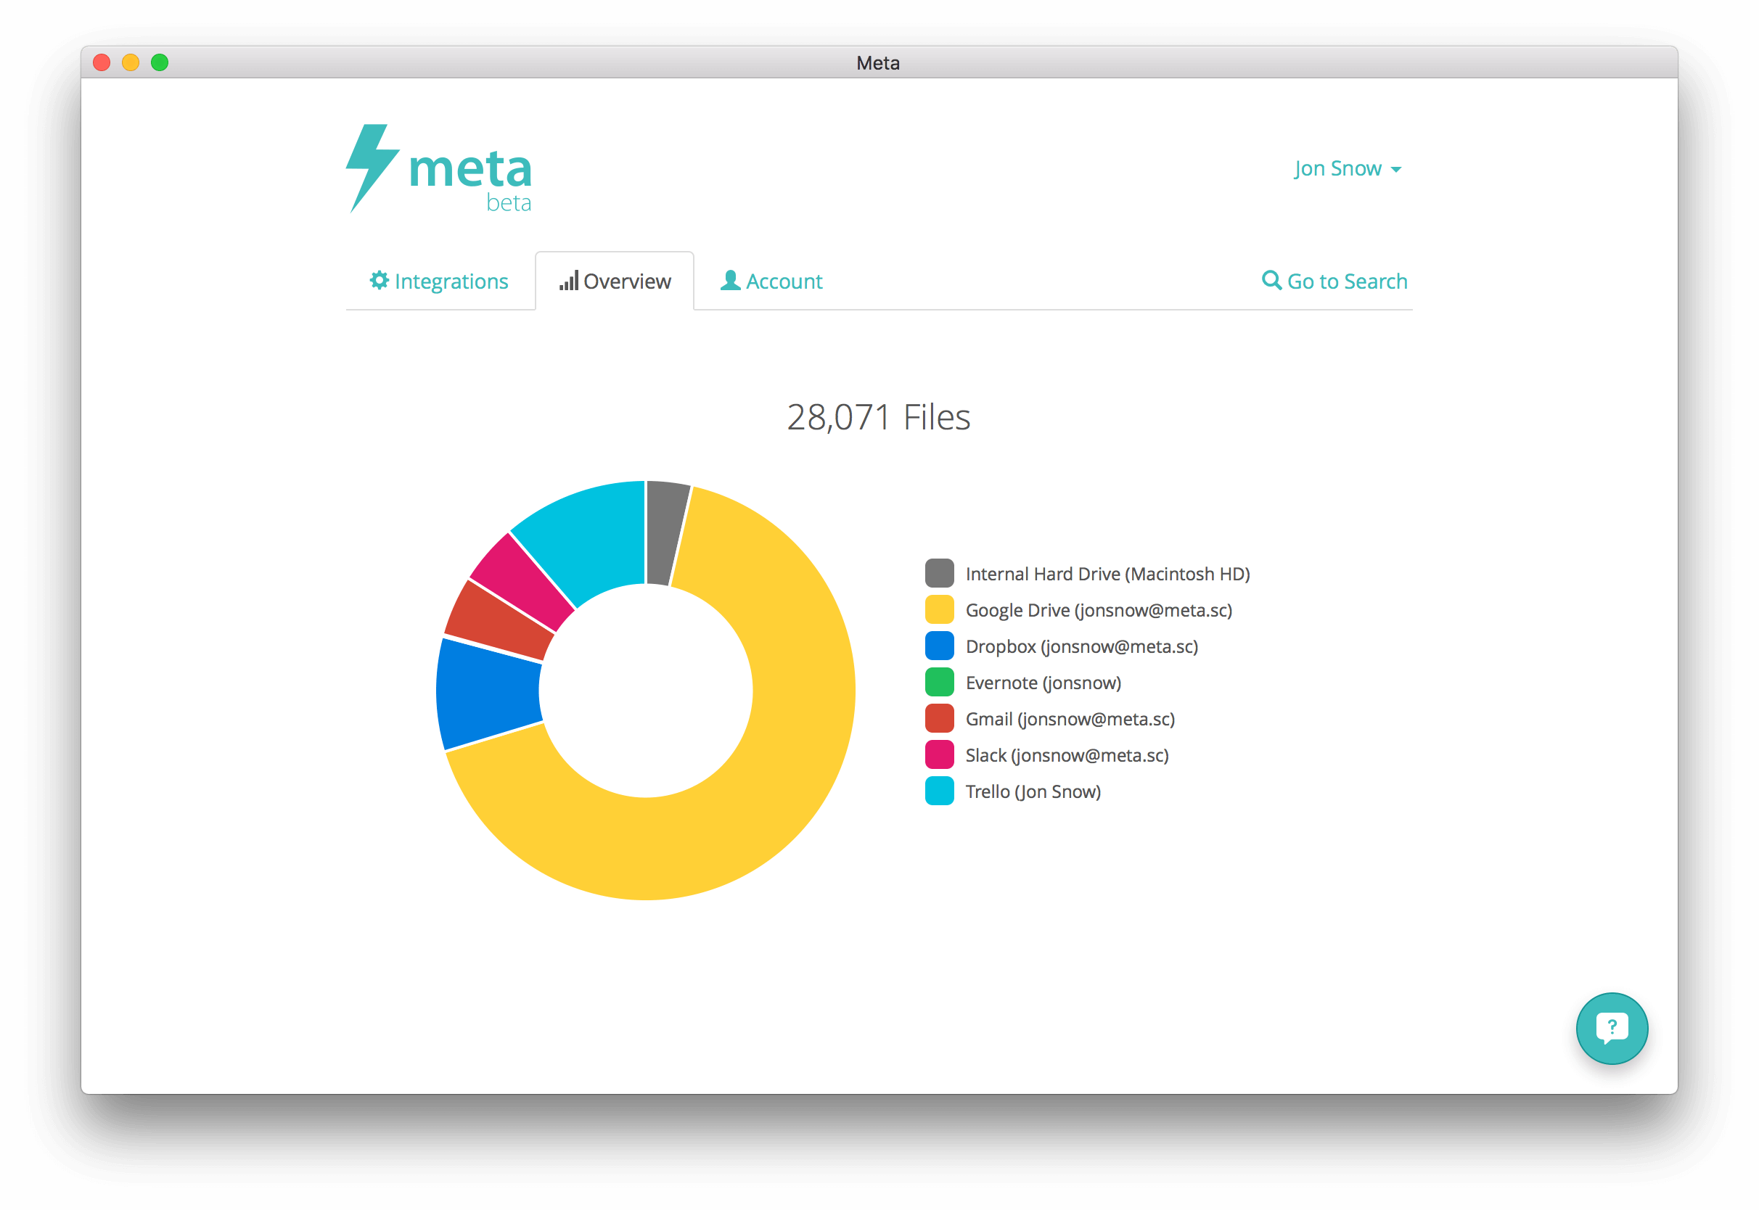The image size is (1759, 1210).
Task: Click the pink Slack legend swatch
Action: click(940, 755)
